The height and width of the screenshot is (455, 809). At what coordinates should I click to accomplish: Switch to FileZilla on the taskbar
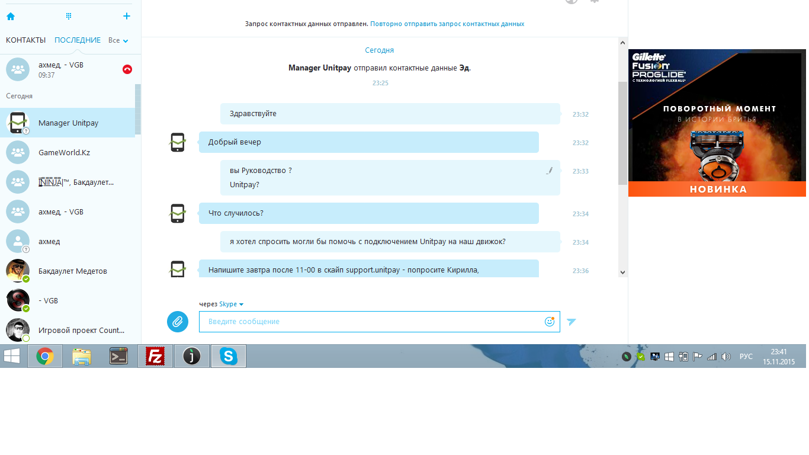coord(155,356)
